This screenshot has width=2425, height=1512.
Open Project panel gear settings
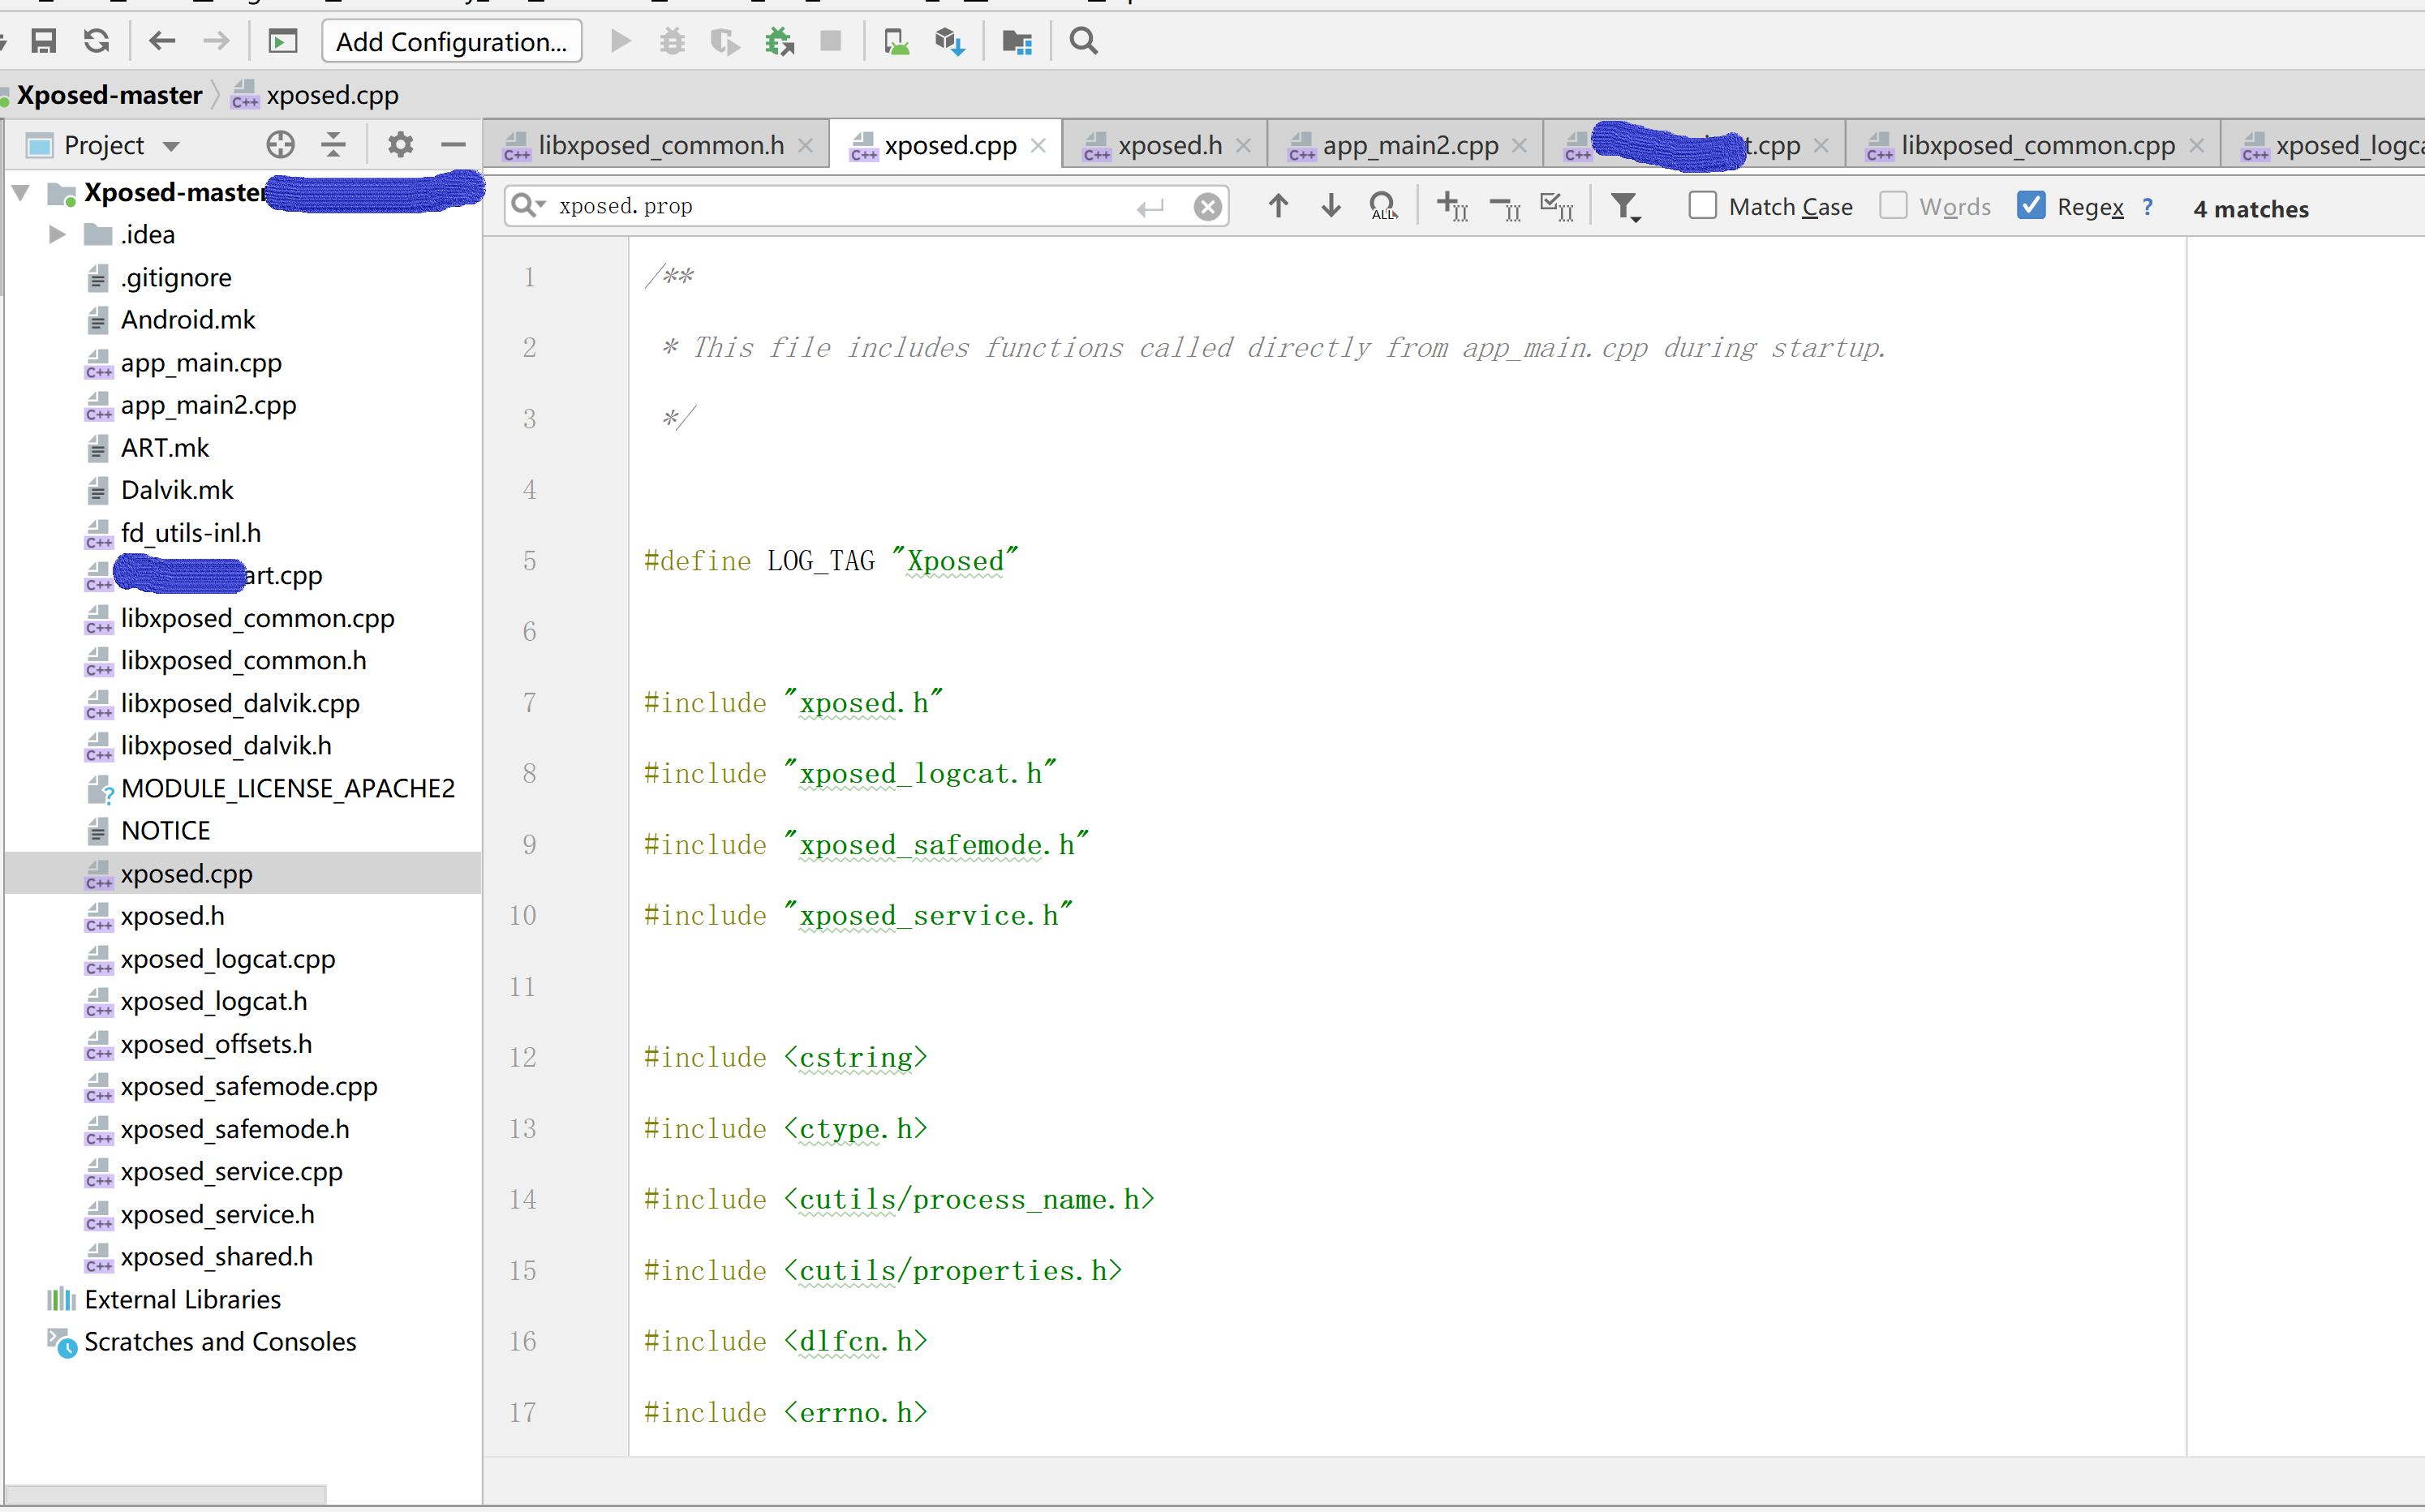(400, 145)
